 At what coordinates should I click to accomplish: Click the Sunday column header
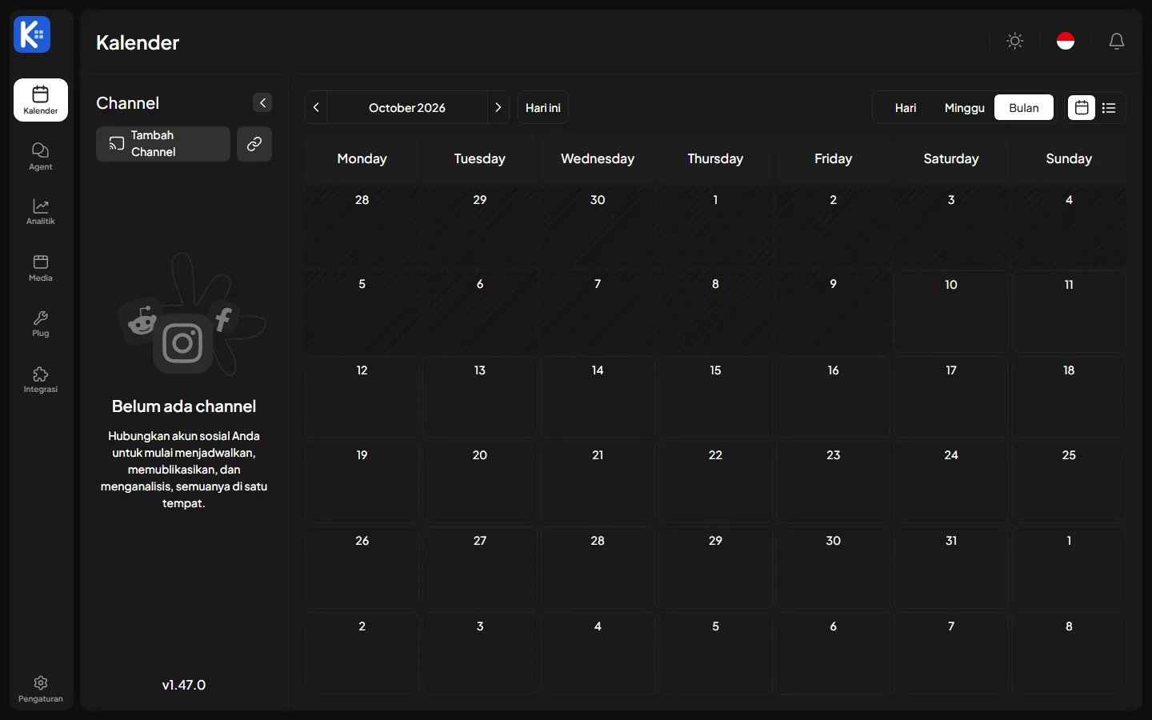[x=1069, y=158]
